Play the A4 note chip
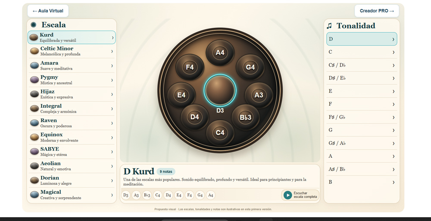431x221 pixels. pyautogui.click(x=211, y=195)
